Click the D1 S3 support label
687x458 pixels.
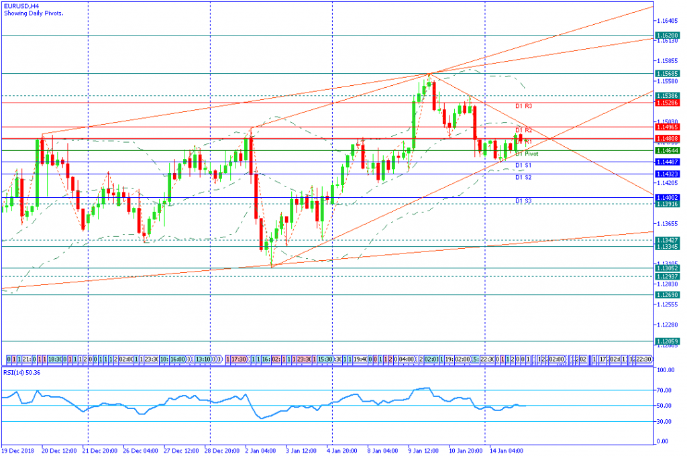pyautogui.click(x=523, y=201)
